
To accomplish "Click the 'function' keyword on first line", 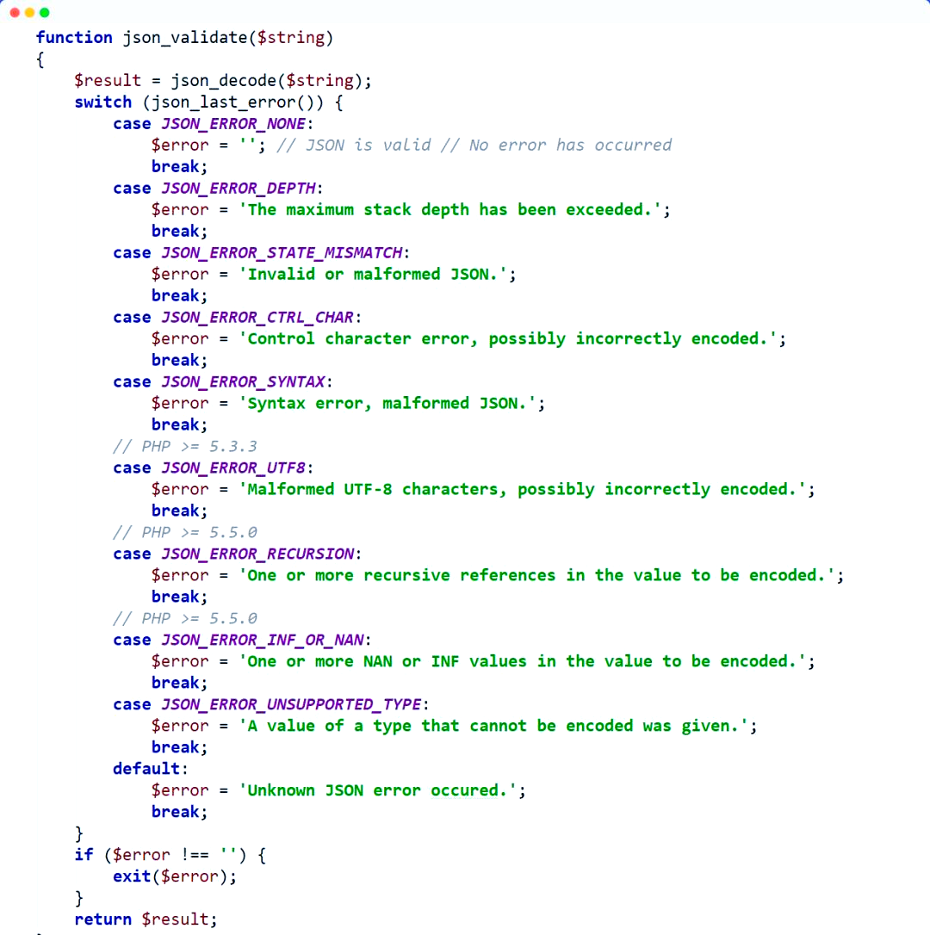I will [x=74, y=38].
